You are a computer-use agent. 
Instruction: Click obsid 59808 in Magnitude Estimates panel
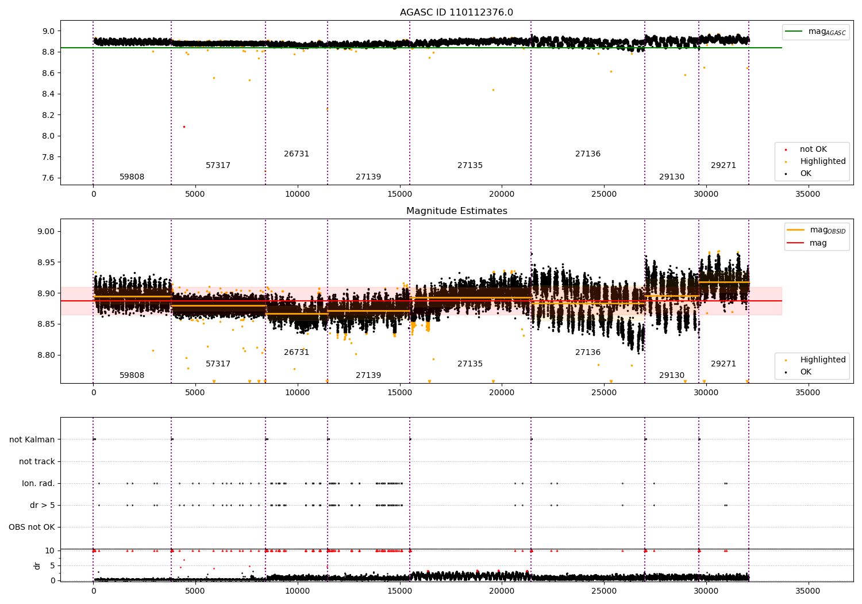pyautogui.click(x=132, y=376)
